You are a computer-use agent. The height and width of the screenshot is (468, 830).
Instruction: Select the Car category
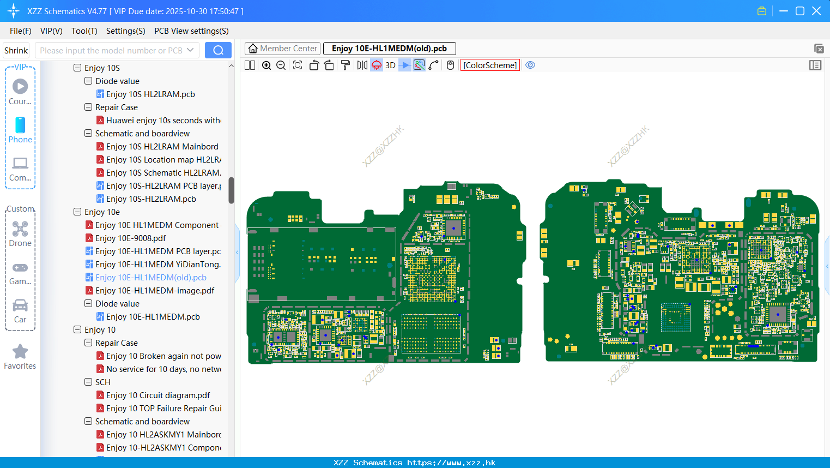pyautogui.click(x=20, y=311)
